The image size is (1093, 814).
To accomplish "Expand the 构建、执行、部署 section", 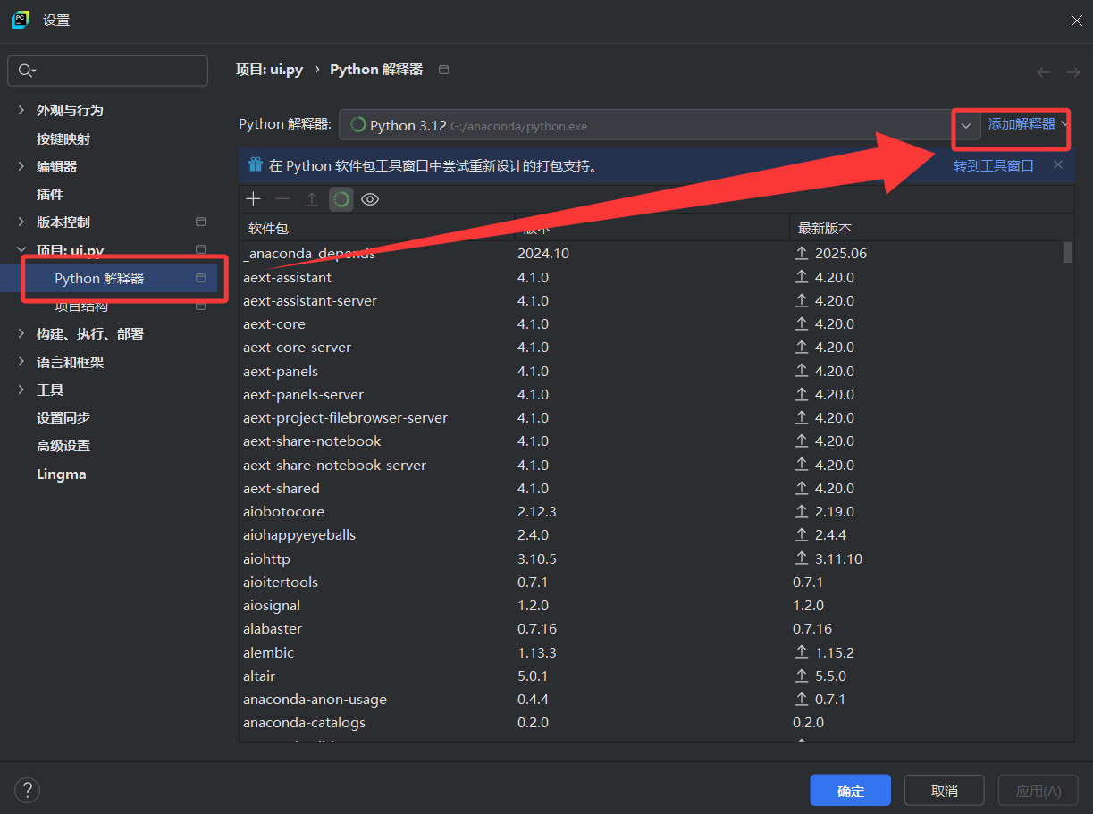I will coord(21,333).
